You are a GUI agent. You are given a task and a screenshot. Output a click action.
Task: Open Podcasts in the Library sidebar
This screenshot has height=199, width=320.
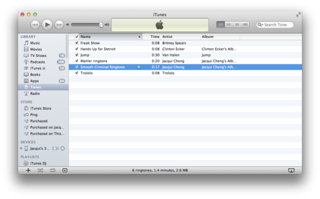37,62
